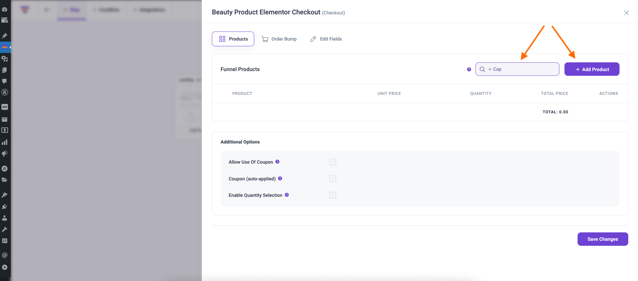Open the WordPress Dashboard gauge icon
This screenshot has height=281, width=638.
pos(5,9)
